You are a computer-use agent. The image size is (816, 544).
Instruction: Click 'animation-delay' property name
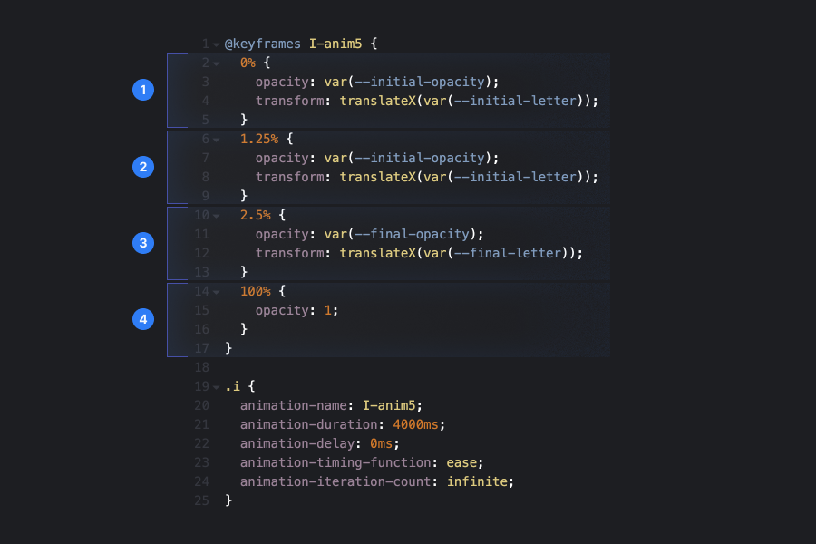click(297, 443)
